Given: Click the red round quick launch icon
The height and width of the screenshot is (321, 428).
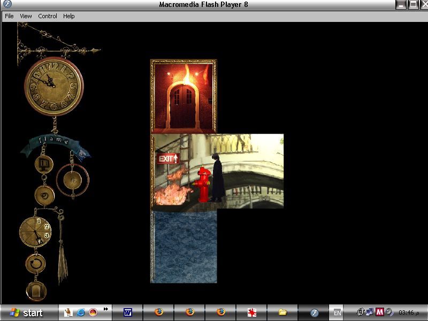Looking at the screenshot, I should click(93, 312).
